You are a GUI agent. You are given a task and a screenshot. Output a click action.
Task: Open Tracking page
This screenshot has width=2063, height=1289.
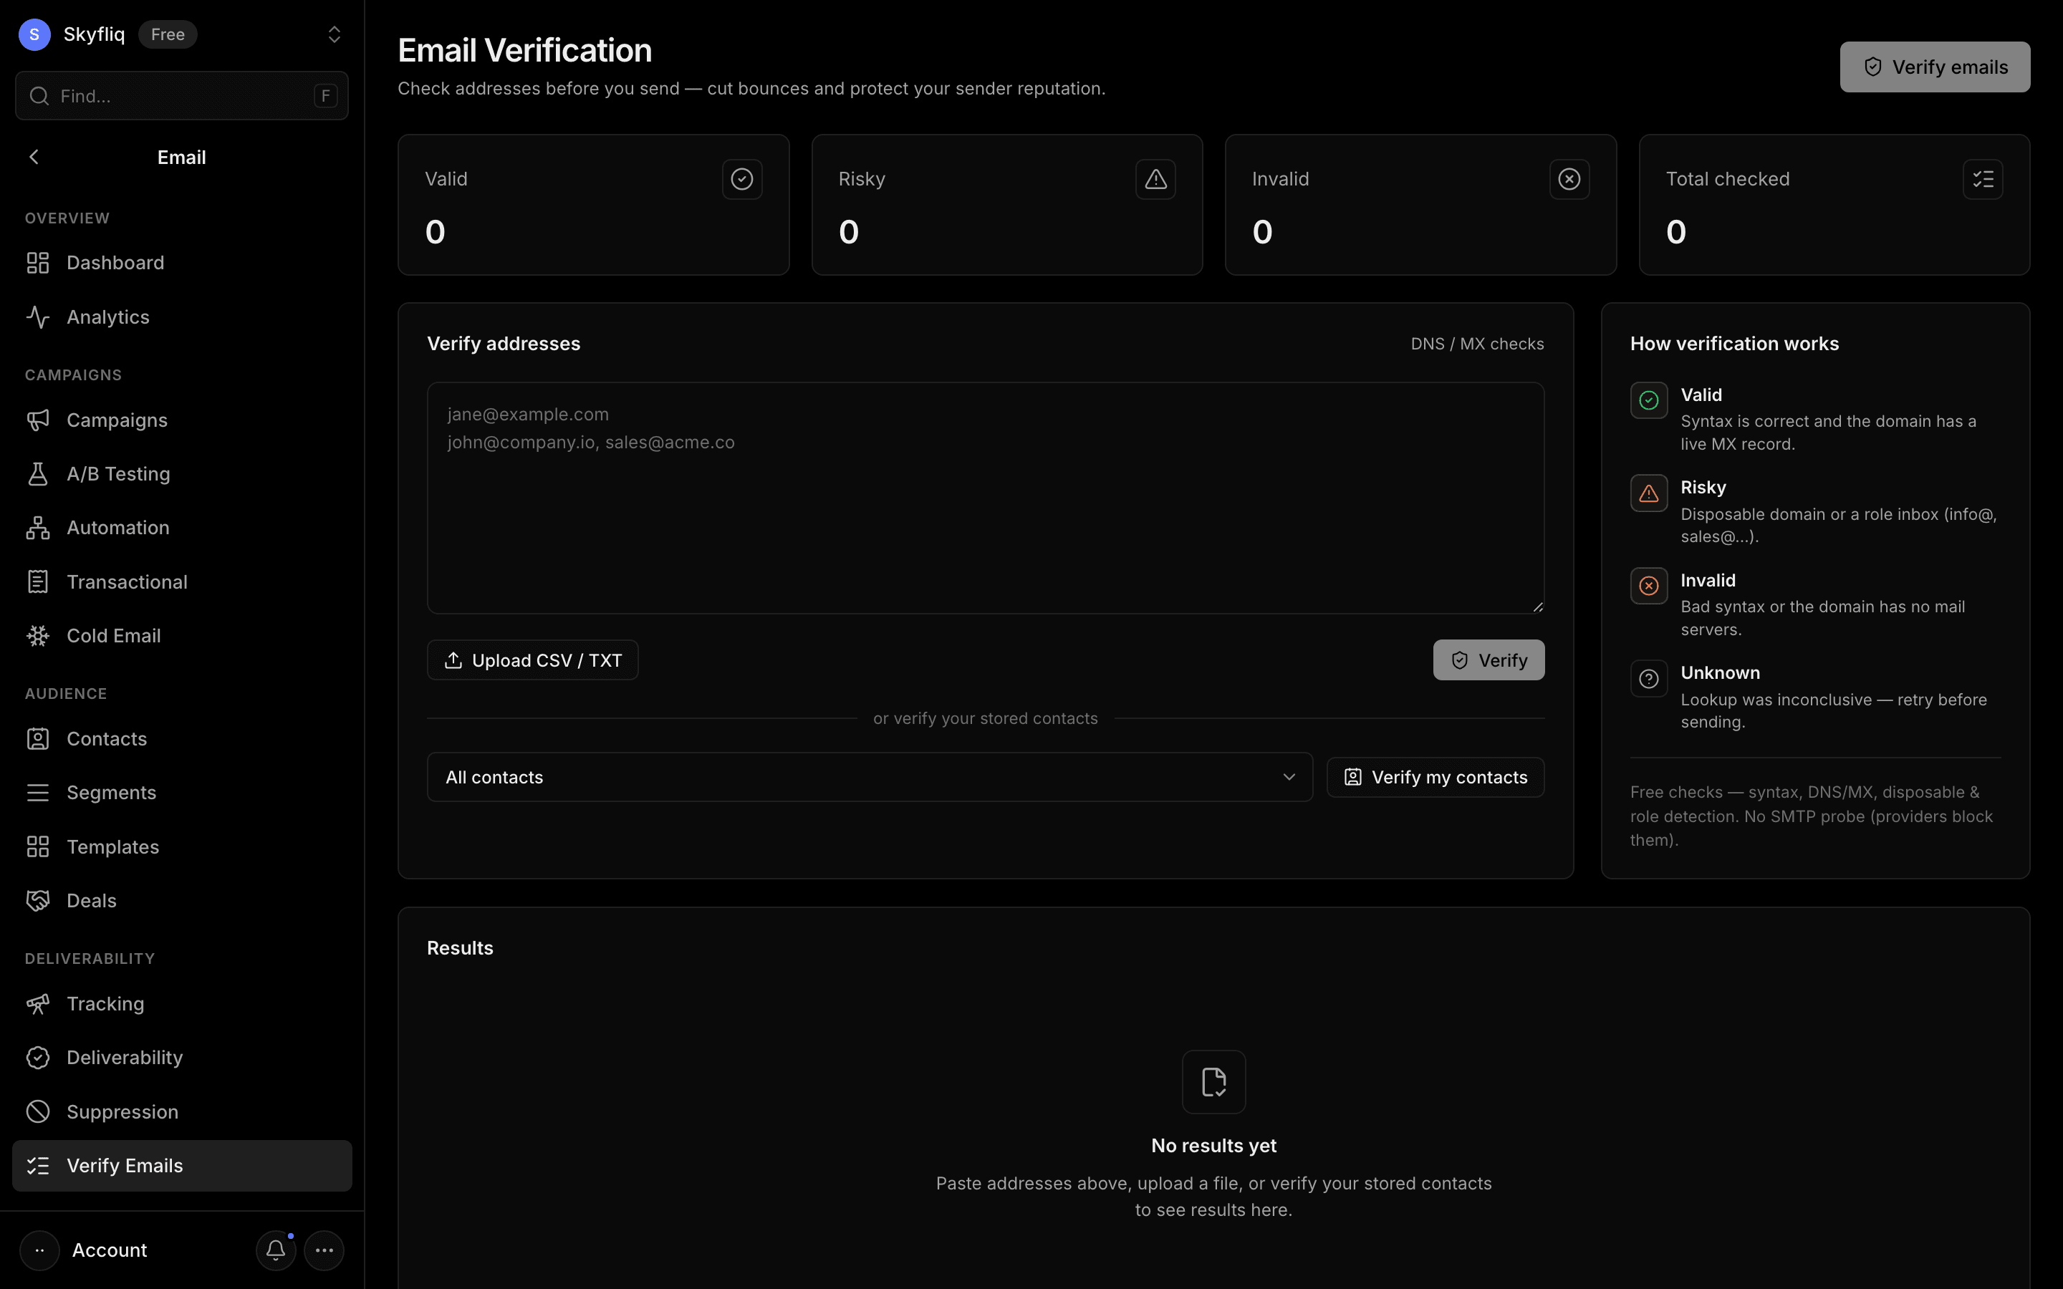[x=181, y=1004]
